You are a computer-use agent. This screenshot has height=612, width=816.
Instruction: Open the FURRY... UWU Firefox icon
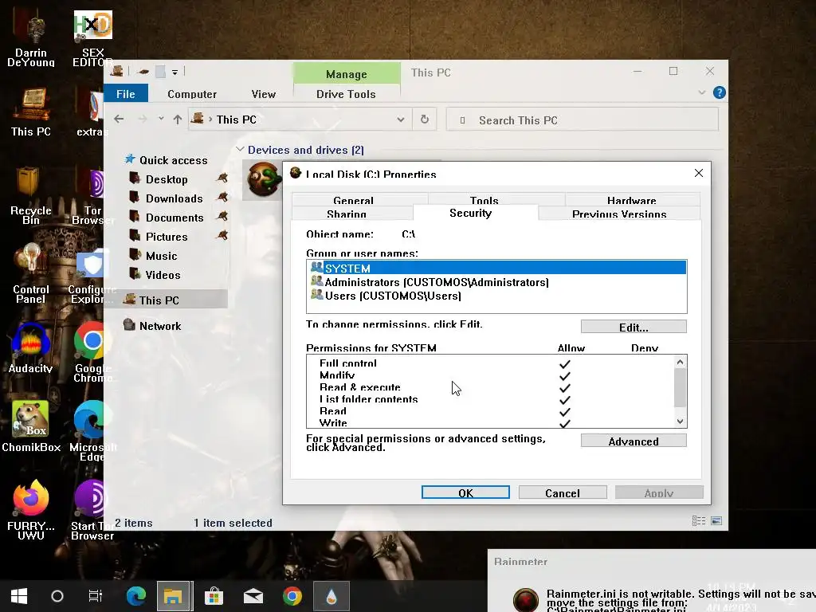coord(31,510)
